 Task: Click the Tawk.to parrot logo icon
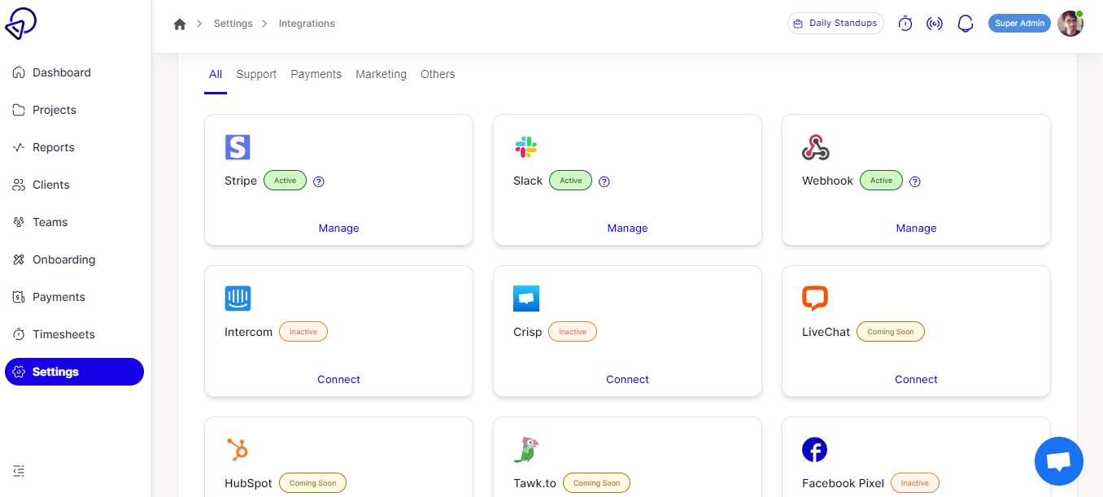pos(526,450)
